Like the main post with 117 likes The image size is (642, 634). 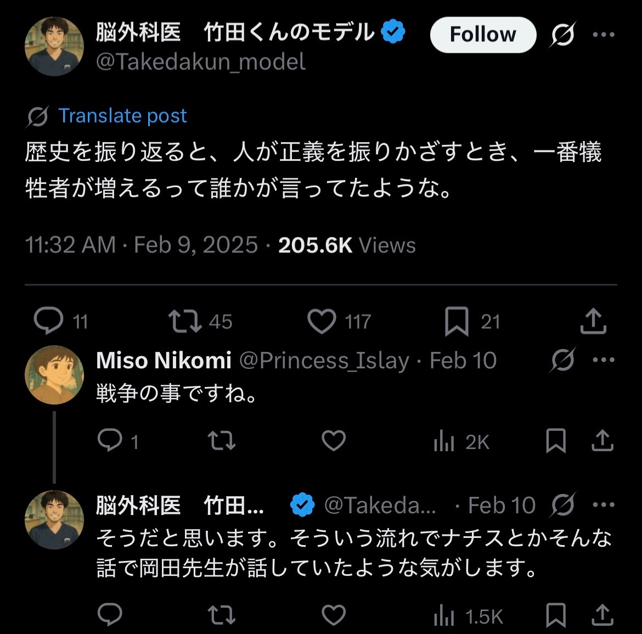[x=322, y=321]
